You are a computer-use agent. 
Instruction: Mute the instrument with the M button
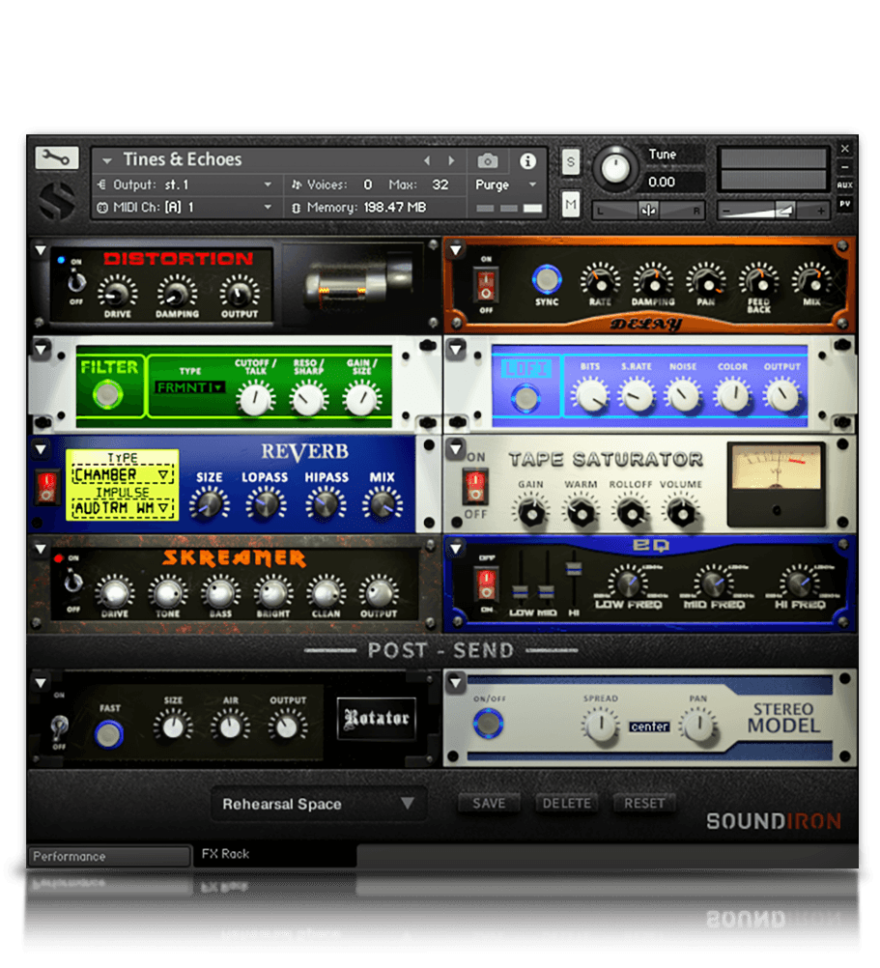571,205
